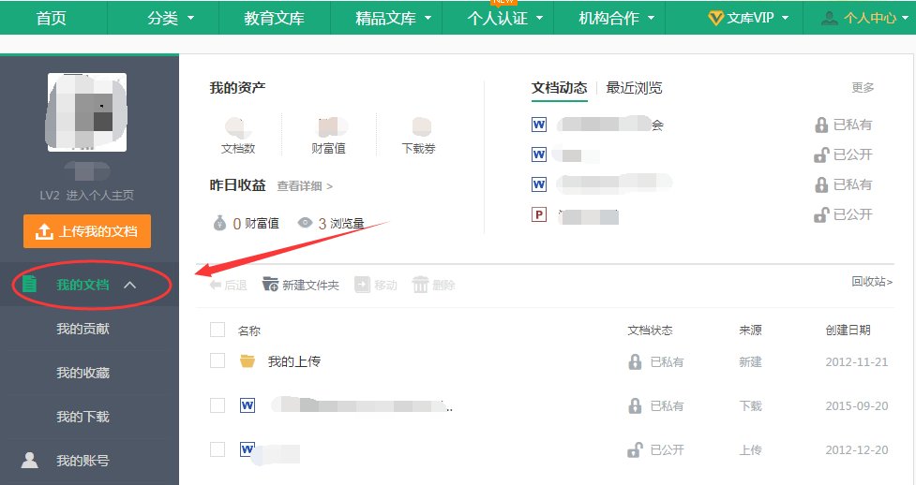Click the 创建日期 column header
The height and width of the screenshot is (485, 916).
click(x=848, y=331)
